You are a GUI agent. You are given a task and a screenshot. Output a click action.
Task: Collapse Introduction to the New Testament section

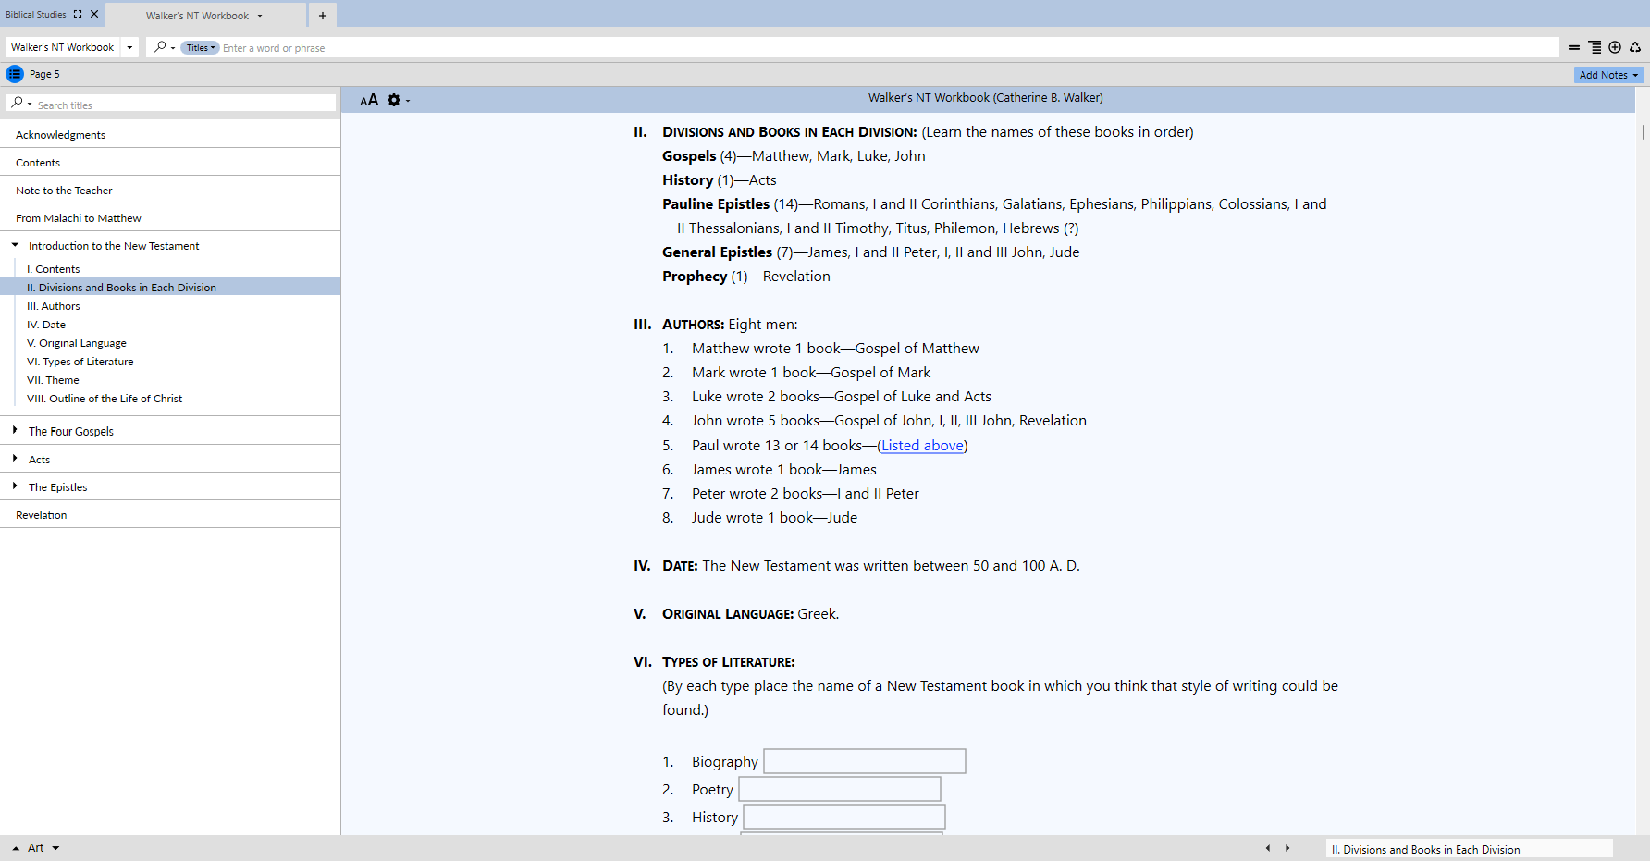(x=15, y=245)
